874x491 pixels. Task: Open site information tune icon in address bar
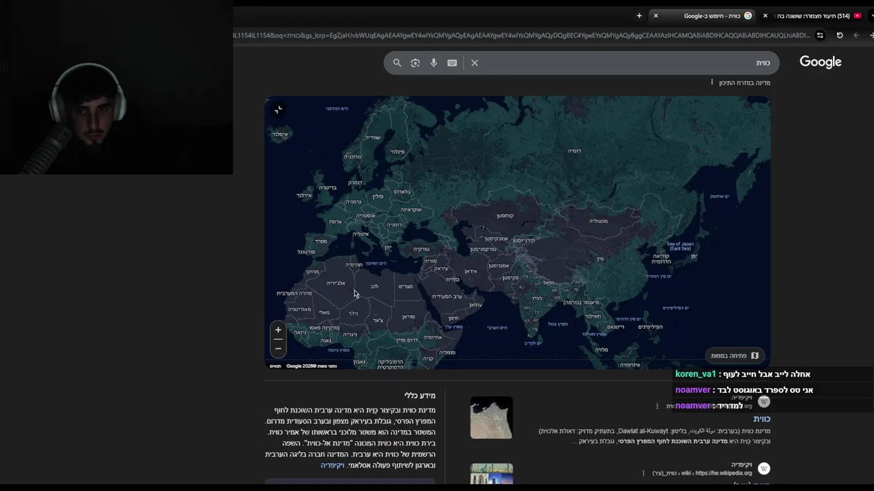[820, 35]
